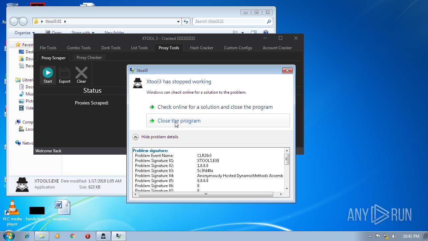Click the spy icon in the error dialog

[x=138, y=83]
